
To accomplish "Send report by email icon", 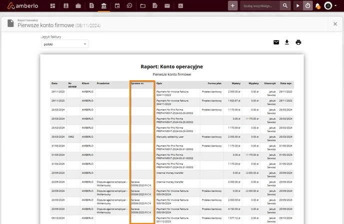I will [276, 42].
